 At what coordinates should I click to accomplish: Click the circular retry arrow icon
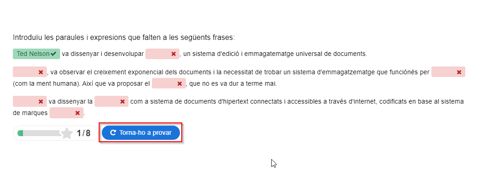(113, 133)
